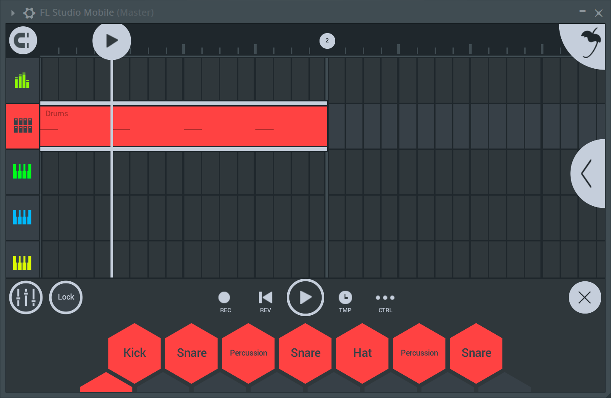This screenshot has width=611, height=398.
Task: Select the green piano keyboard track icon
Action: click(x=22, y=172)
